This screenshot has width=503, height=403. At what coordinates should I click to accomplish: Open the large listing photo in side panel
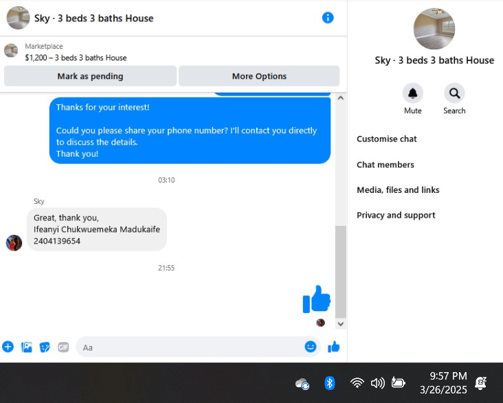coord(434,29)
